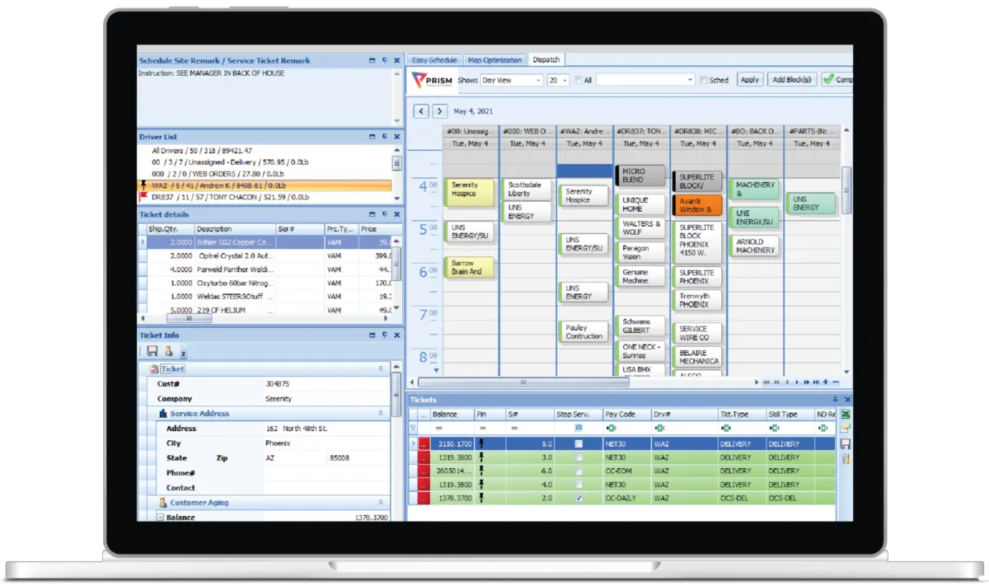989x586 pixels.
Task: Click window-position icon on Ticket Info header
Action: click(373, 335)
